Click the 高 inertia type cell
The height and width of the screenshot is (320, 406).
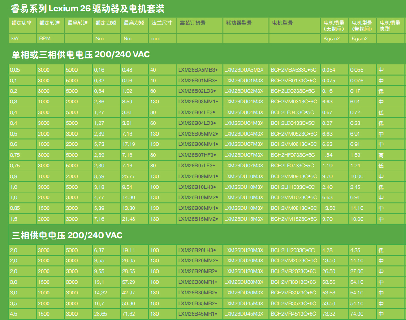381,155
